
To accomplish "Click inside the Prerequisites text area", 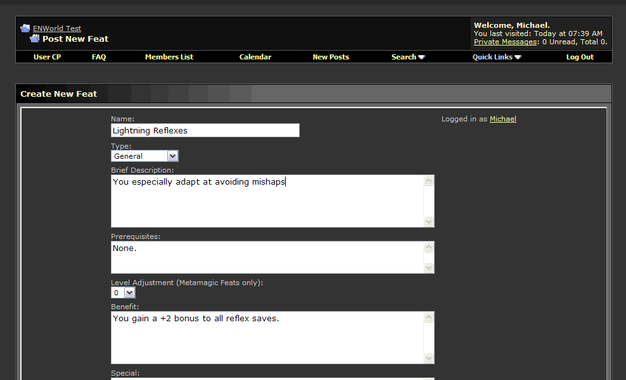I will (x=266, y=257).
